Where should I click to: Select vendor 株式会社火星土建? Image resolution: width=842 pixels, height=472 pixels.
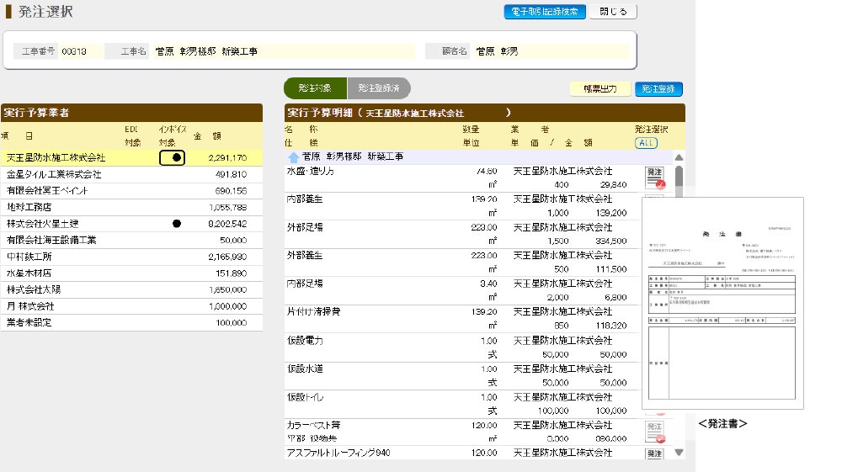(131, 224)
